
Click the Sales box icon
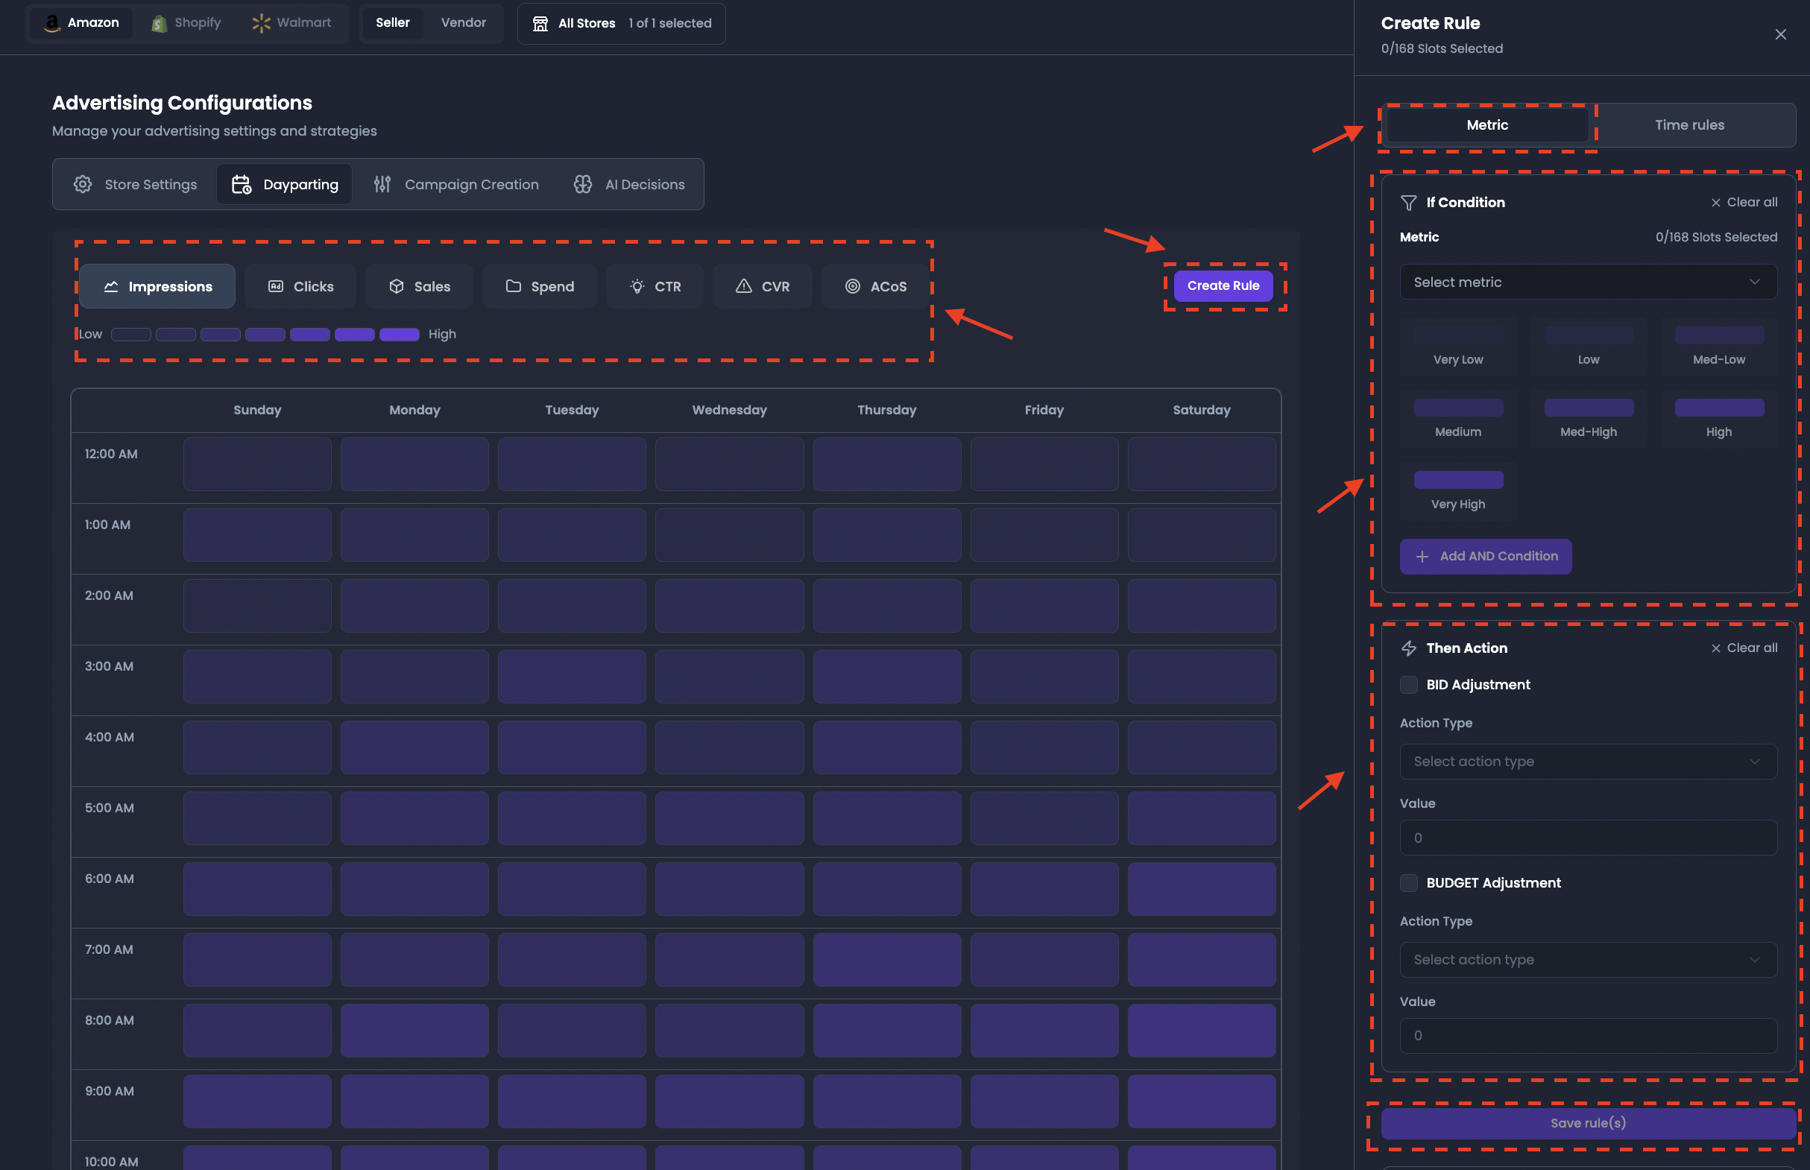[x=397, y=286]
